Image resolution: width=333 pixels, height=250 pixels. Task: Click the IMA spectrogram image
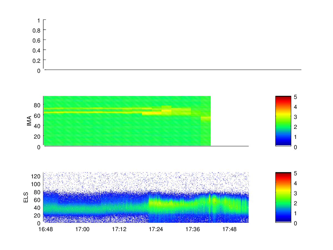(x=127, y=121)
